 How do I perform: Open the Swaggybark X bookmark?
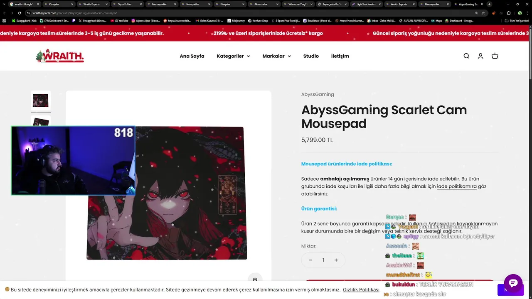93,20
